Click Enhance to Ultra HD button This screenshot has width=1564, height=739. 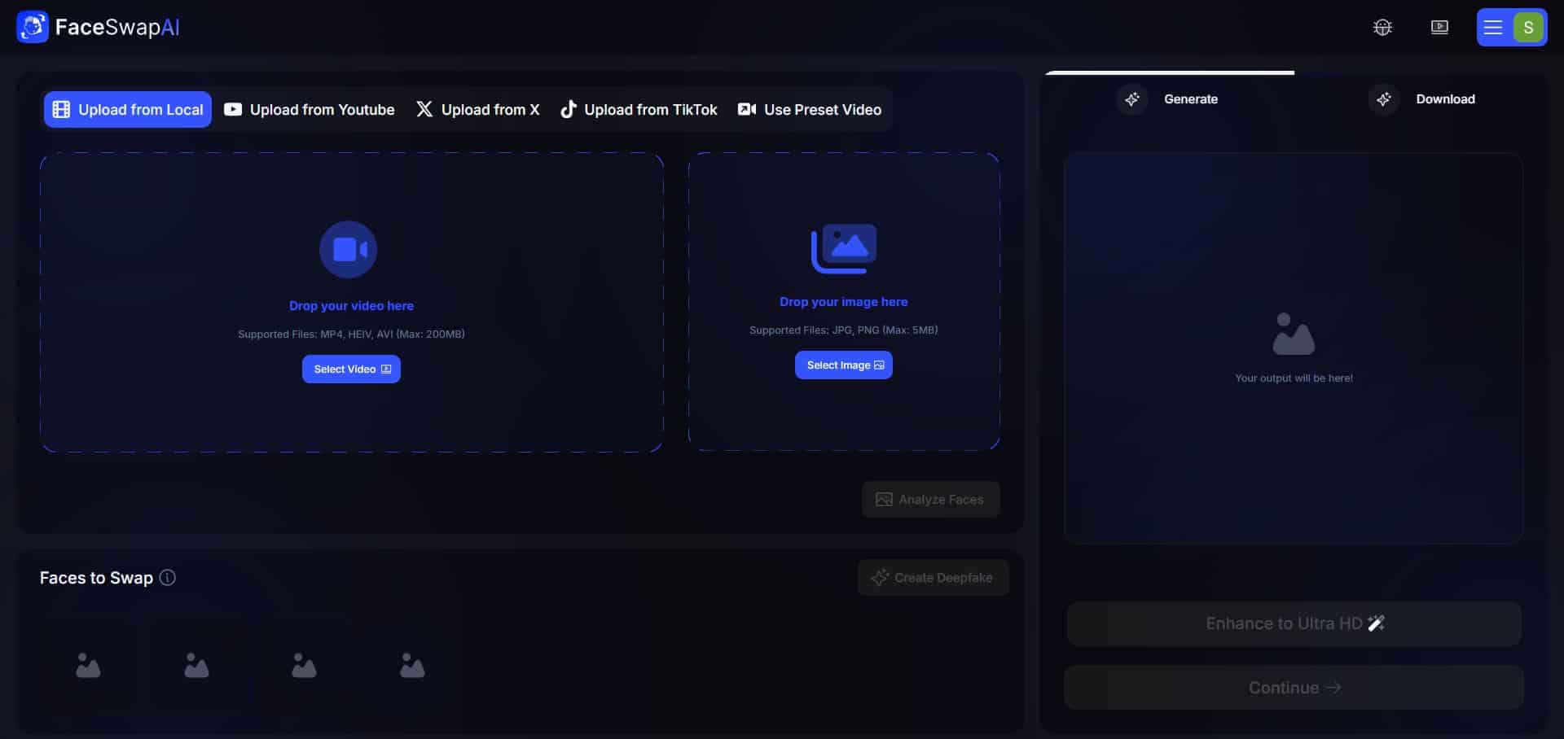point(1294,624)
